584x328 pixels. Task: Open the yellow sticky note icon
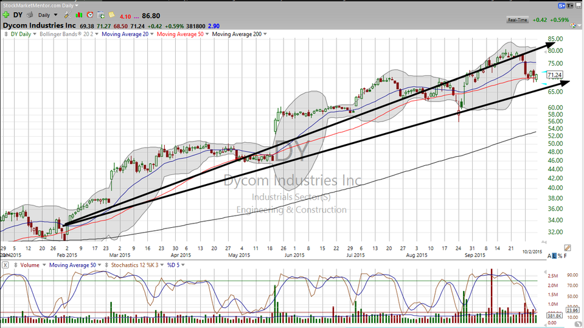(x=111, y=15)
